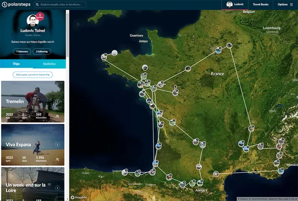Click the Ludovic Toinel profile photo

click(x=33, y=20)
